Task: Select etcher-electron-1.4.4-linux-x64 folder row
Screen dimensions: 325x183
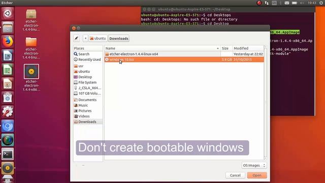Action: coord(184,54)
